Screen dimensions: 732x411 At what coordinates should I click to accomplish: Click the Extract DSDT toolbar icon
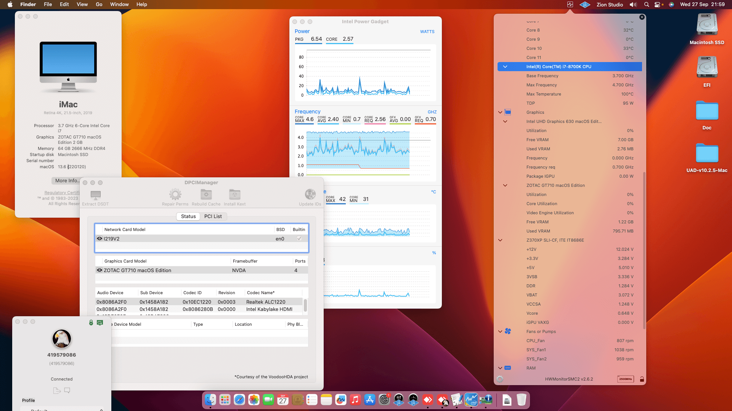click(95, 195)
